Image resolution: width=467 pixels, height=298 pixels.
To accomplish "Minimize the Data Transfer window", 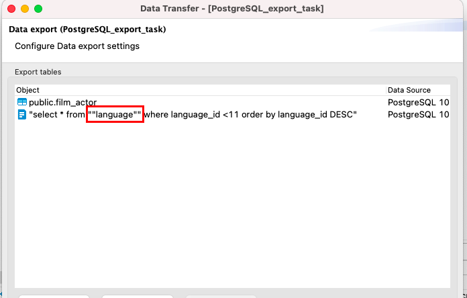I will [x=25, y=9].
